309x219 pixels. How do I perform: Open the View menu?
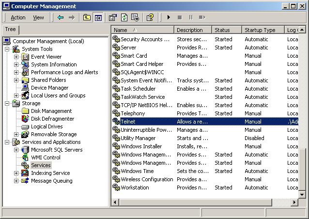coord(38,17)
